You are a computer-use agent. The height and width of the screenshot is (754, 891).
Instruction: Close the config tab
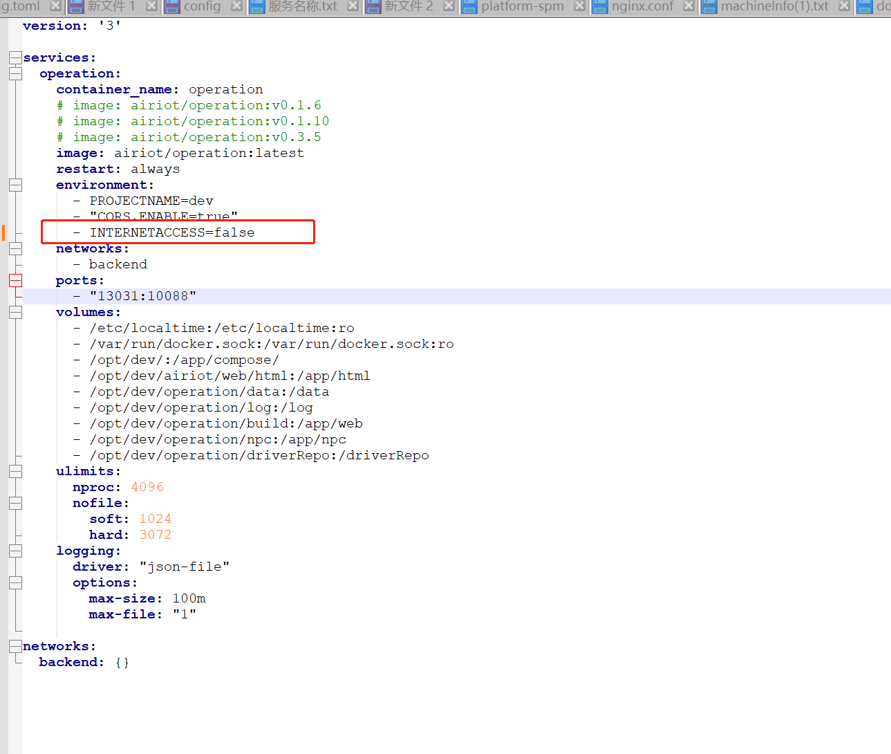point(236,6)
